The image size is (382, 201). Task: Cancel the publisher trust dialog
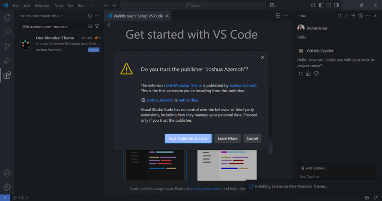tap(252, 138)
